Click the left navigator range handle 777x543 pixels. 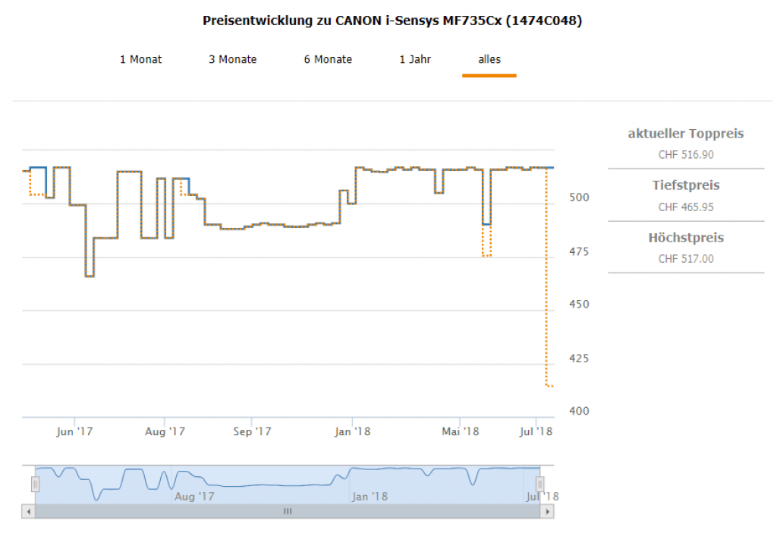pyautogui.click(x=35, y=484)
